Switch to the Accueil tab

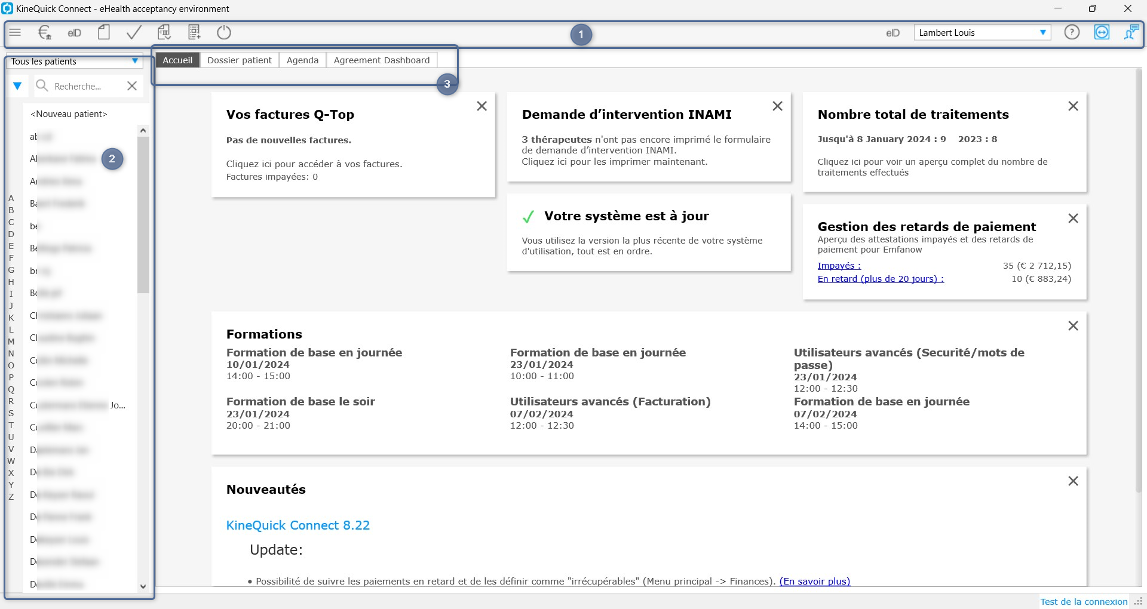coord(177,60)
